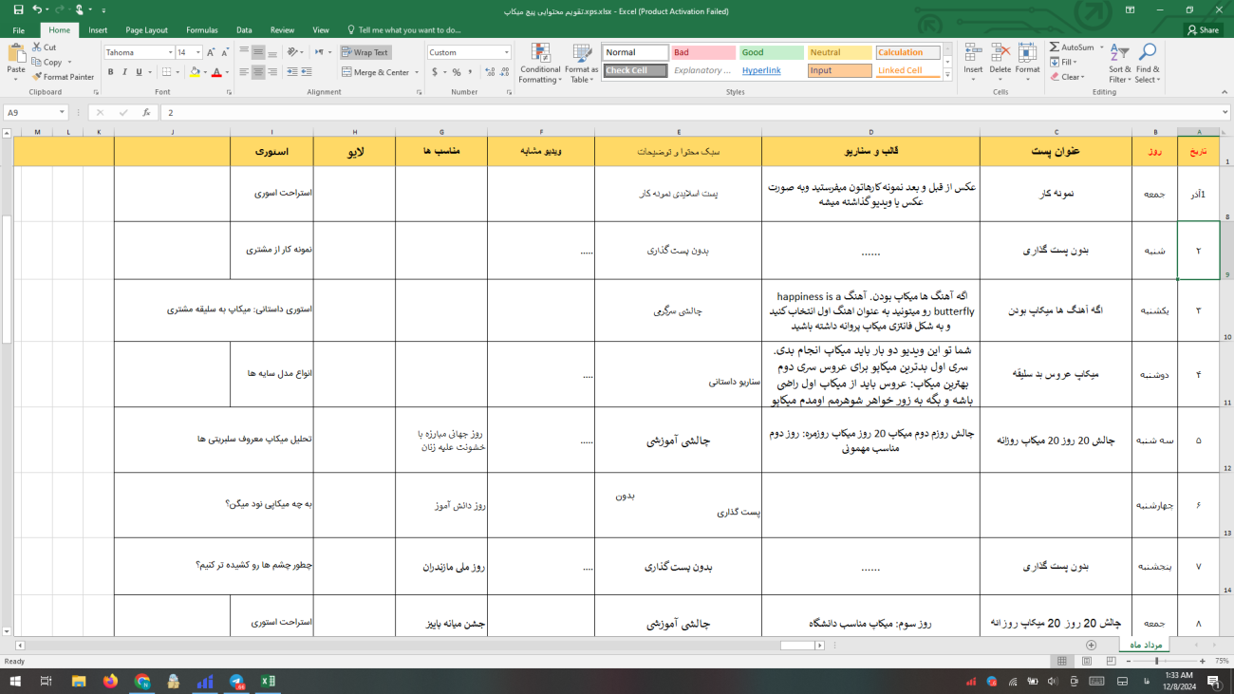The width and height of the screenshot is (1234, 694).
Task: Open the Tahoma font name dropdown
Action: point(170,52)
